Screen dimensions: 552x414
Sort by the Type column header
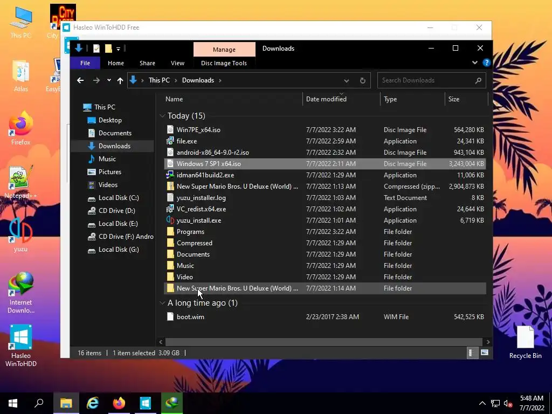click(x=413, y=99)
